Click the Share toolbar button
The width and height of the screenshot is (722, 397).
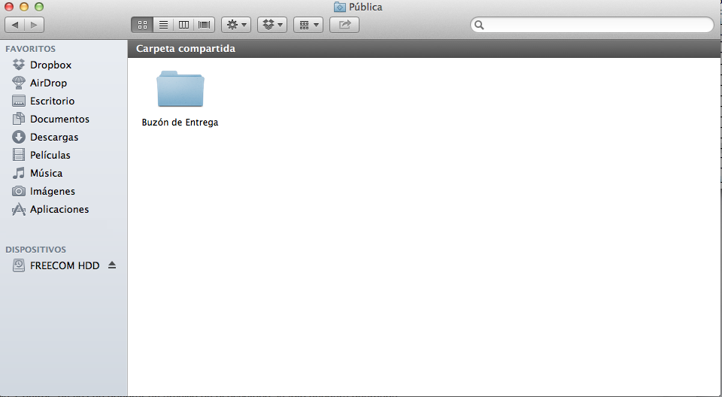point(344,25)
